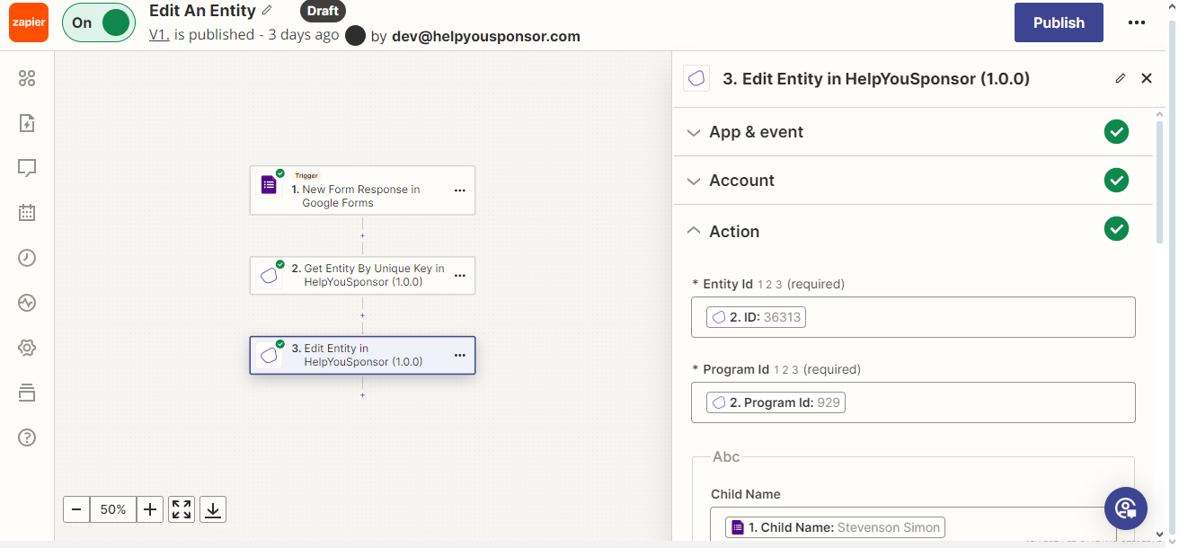The height and width of the screenshot is (548, 1179).
Task: Click the pencil icon beside the Zap title
Action: point(267,11)
